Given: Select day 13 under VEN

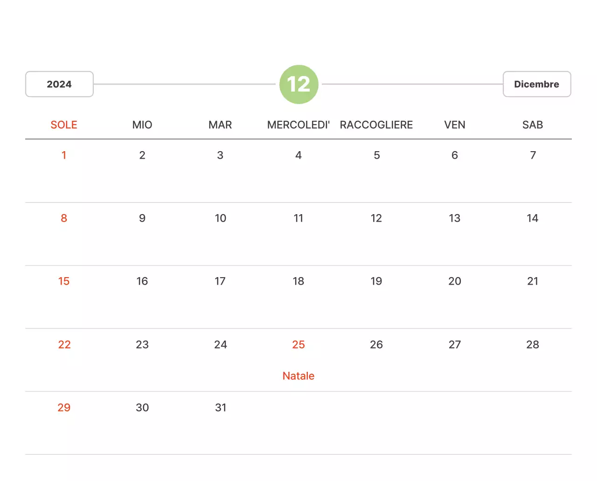Looking at the screenshot, I should (454, 218).
